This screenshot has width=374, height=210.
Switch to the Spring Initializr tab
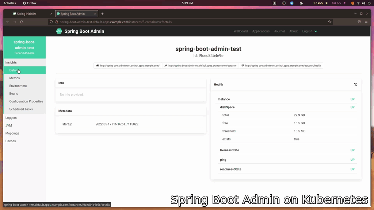pos(28,14)
